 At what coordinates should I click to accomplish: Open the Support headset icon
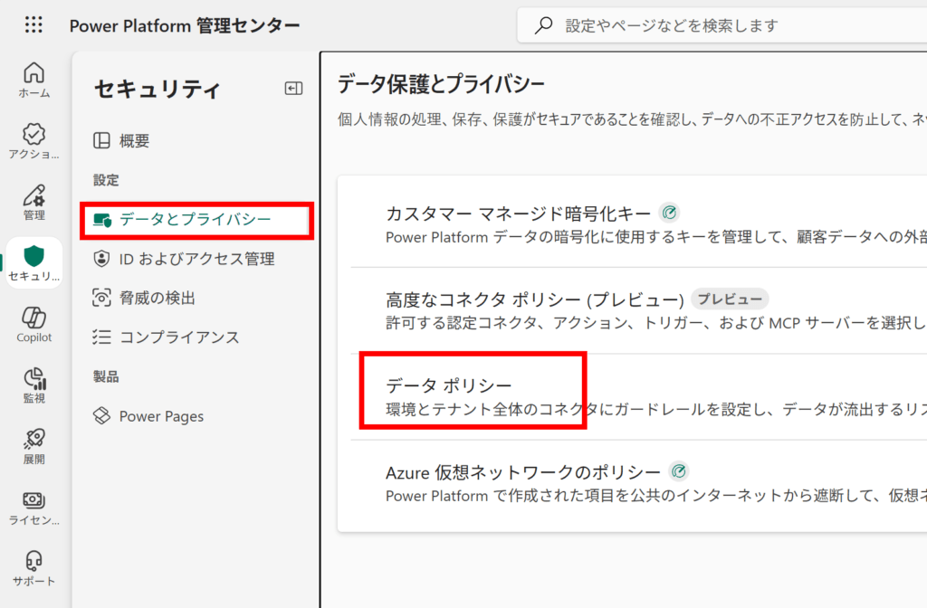click(33, 568)
